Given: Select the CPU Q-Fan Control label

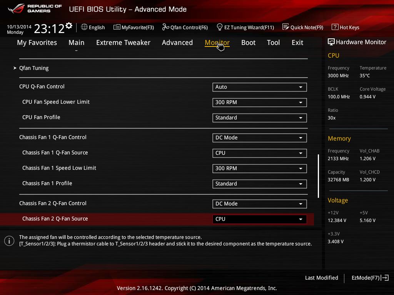Looking at the screenshot, I should click(42, 86).
